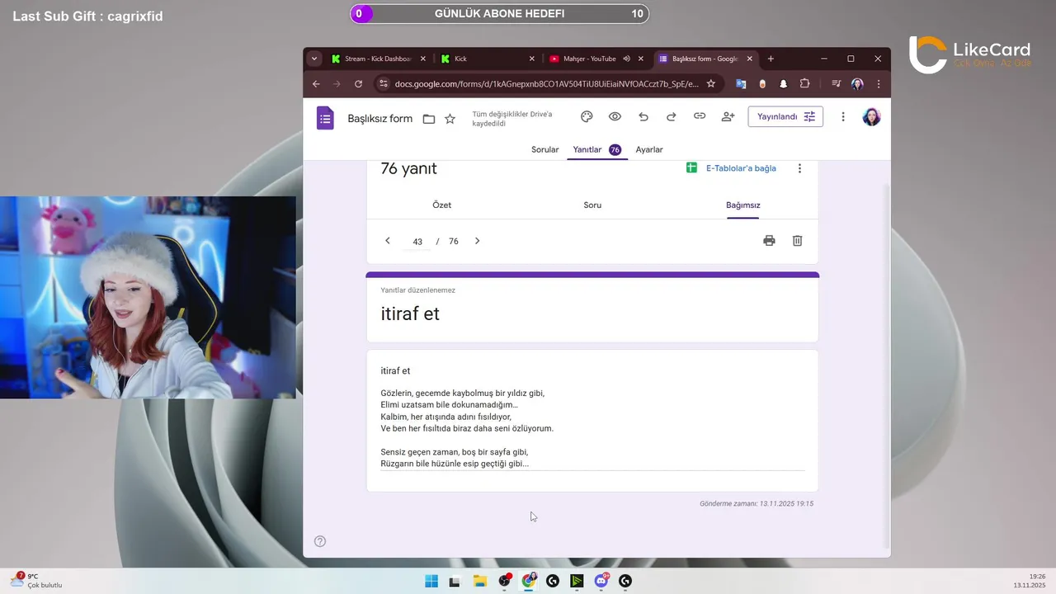Reload the current page
Image resolution: width=1056 pixels, height=594 pixels.
358,83
